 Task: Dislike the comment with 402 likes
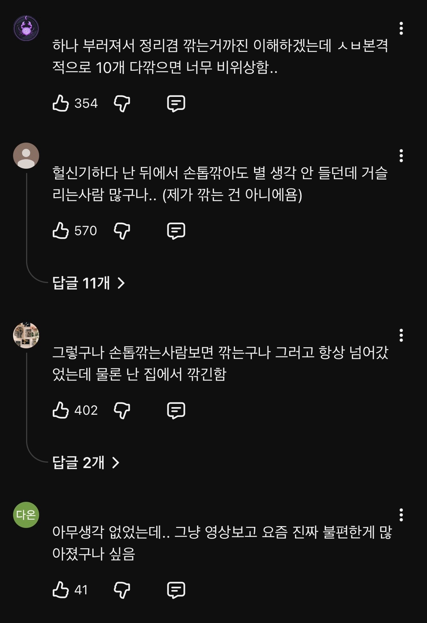[x=122, y=411]
